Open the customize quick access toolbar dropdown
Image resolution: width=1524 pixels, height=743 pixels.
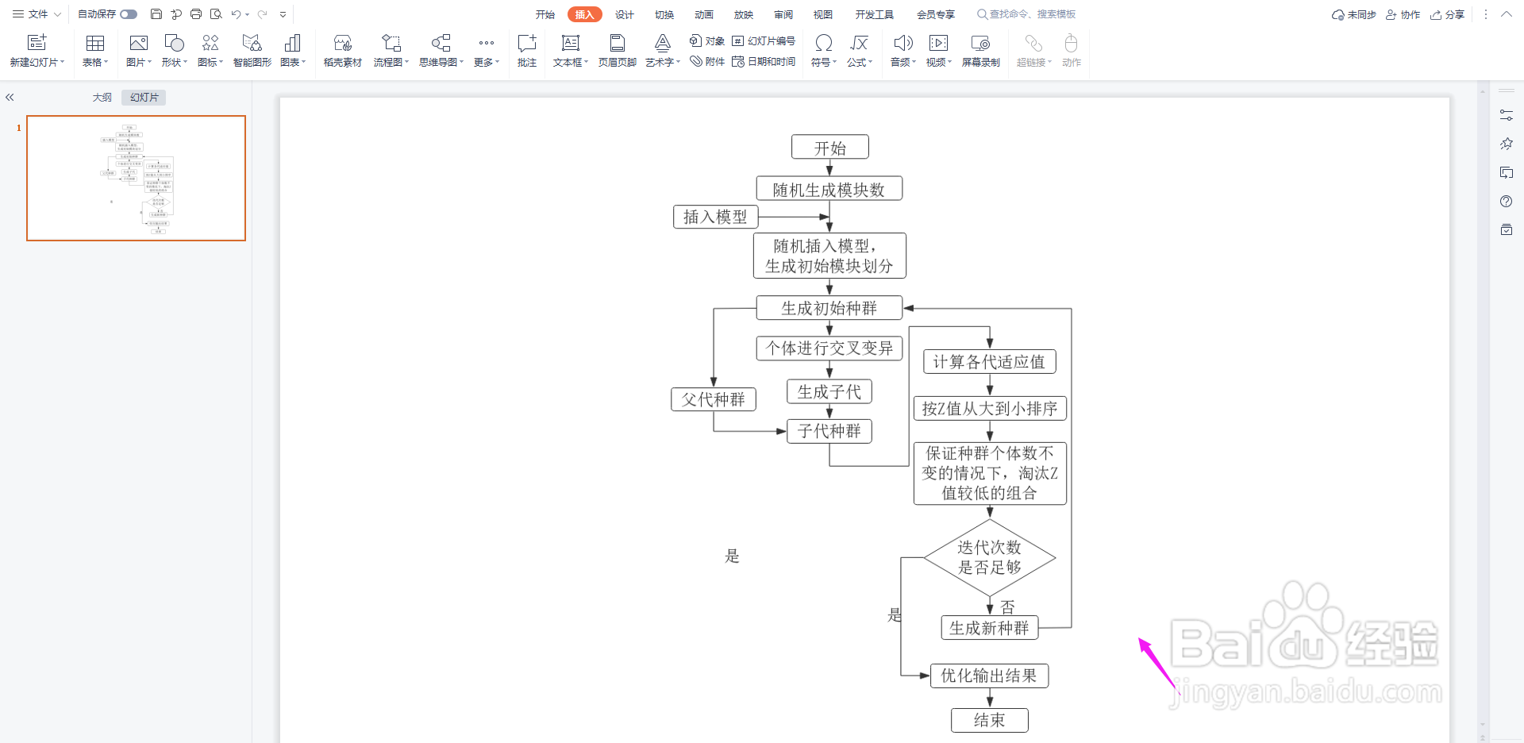(x=283, y=14)
